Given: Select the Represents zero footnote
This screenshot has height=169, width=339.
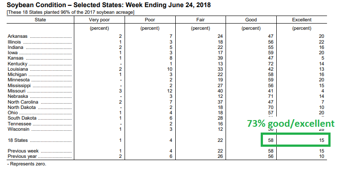Looking at the screenshot, I should (27, 164).
